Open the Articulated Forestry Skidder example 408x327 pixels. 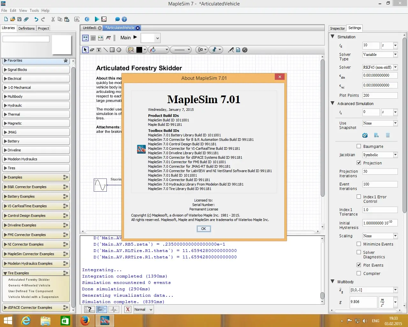29,280
